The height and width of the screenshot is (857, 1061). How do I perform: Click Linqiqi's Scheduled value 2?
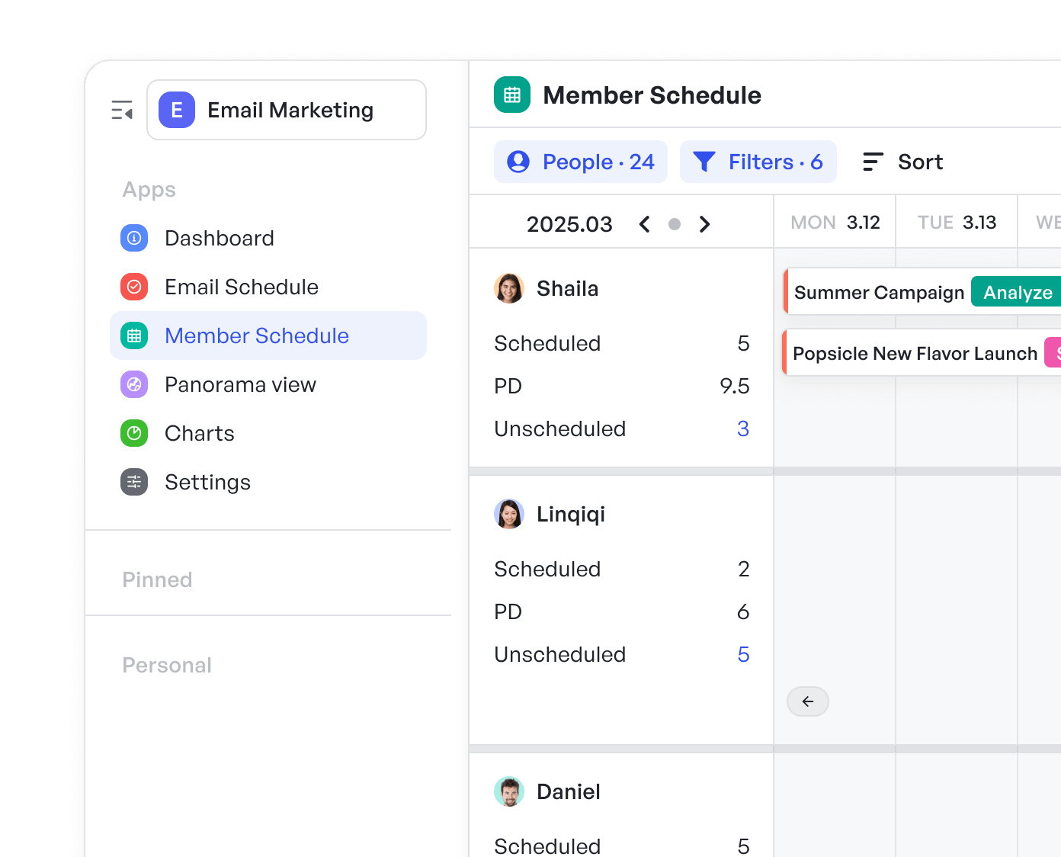click(744, 569)
